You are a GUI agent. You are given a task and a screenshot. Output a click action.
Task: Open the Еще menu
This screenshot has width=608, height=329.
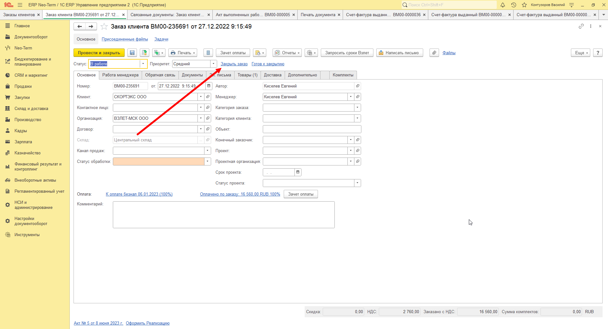(x=581, y=53)
